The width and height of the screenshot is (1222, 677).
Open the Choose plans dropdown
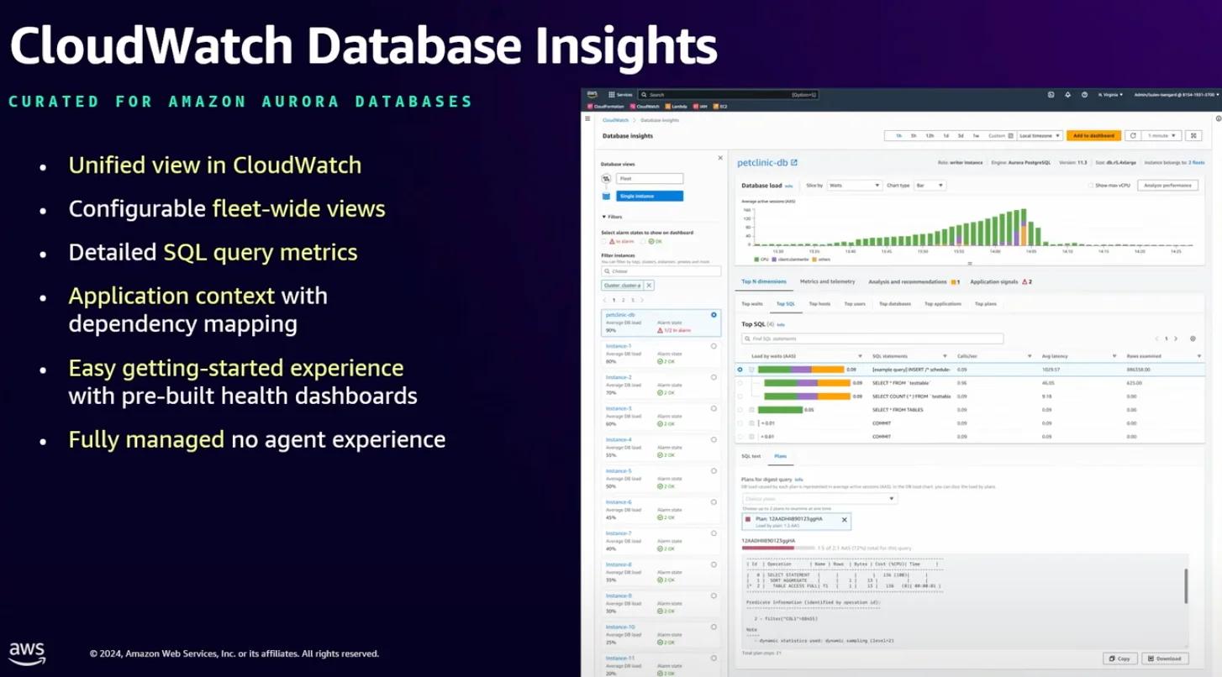click(819, 499)
